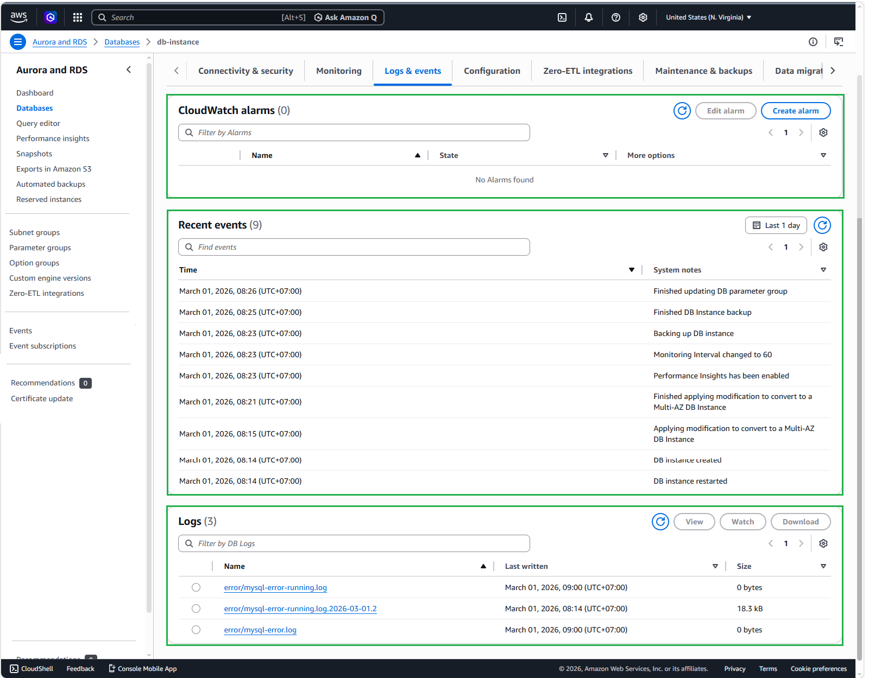Go to next page of Logs
Screen dimensions: 869x678
click(801, 543)
